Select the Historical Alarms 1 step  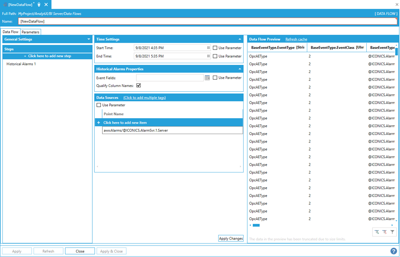point(21,64)
